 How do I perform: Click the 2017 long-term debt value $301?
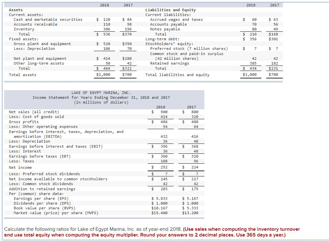coord(273,39)
